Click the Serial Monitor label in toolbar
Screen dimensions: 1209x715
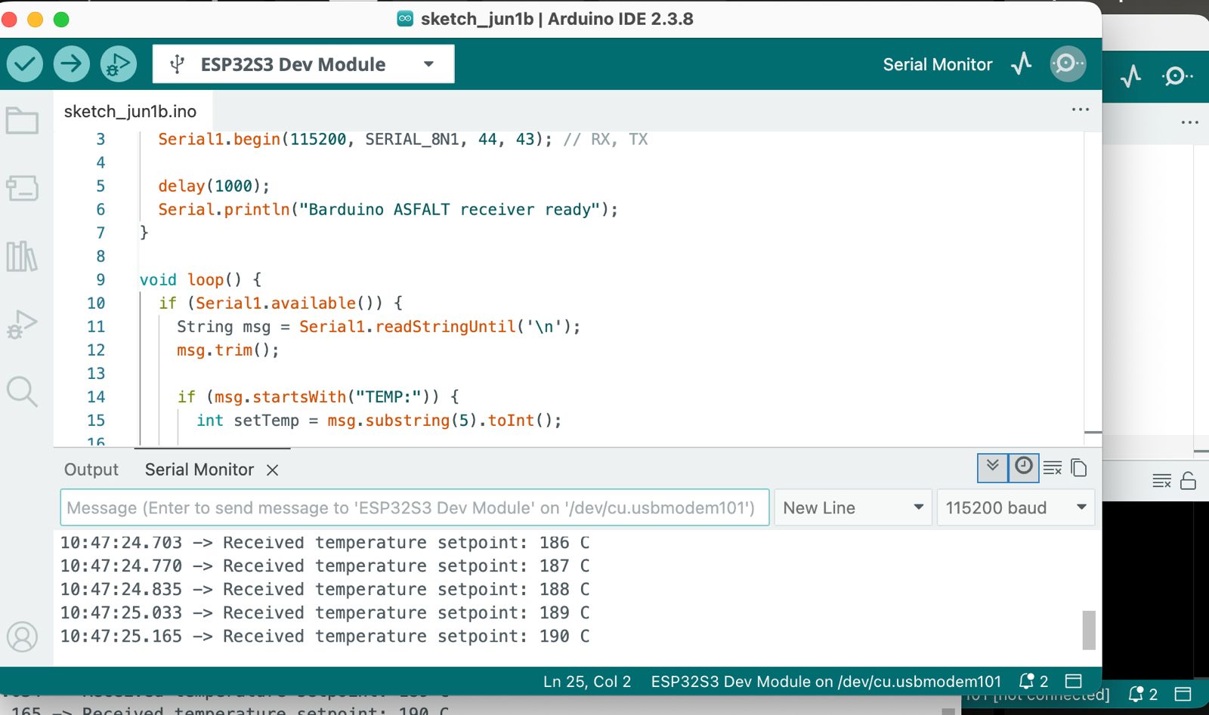click(x=938, y=64)
